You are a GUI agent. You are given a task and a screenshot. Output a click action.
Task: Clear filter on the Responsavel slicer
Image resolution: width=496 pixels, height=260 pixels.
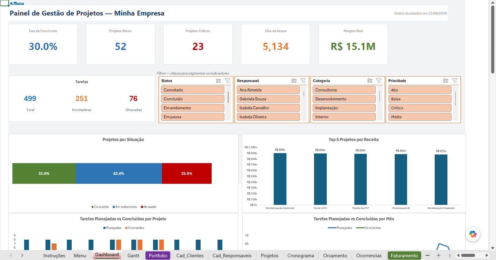(x=303, y=81)
